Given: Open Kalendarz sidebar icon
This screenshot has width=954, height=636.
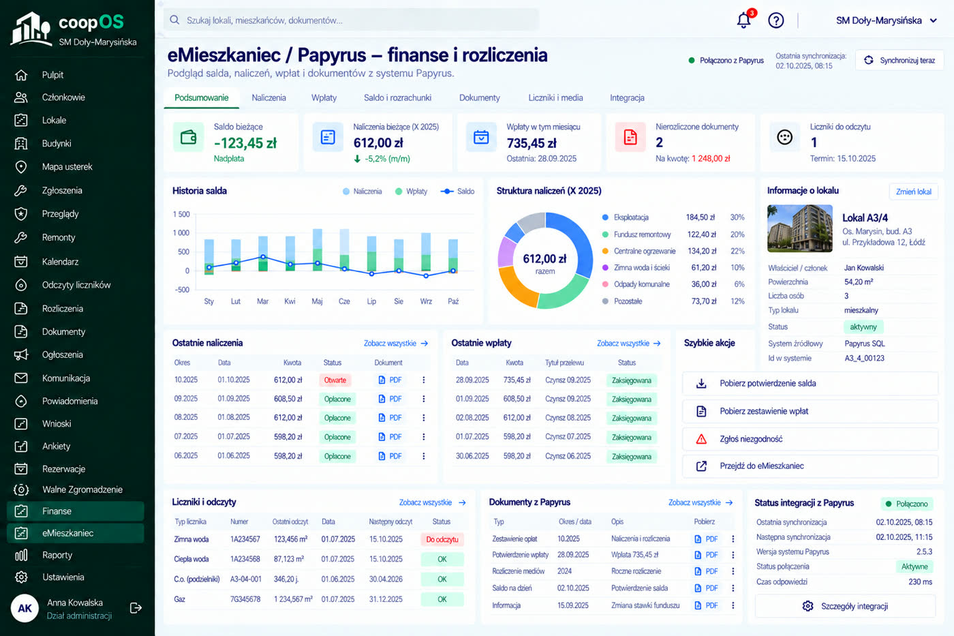Looking at the screenshot, I should (21, 262).
